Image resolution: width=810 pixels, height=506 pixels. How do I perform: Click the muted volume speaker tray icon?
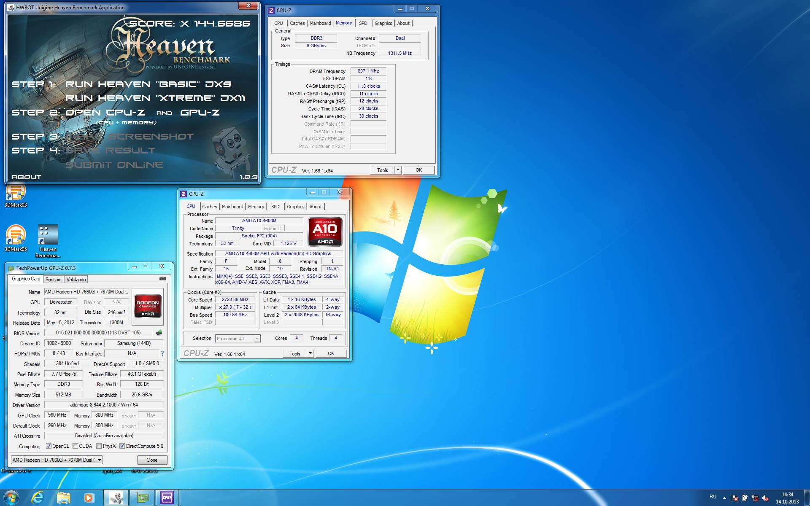[x=765, y=498]
